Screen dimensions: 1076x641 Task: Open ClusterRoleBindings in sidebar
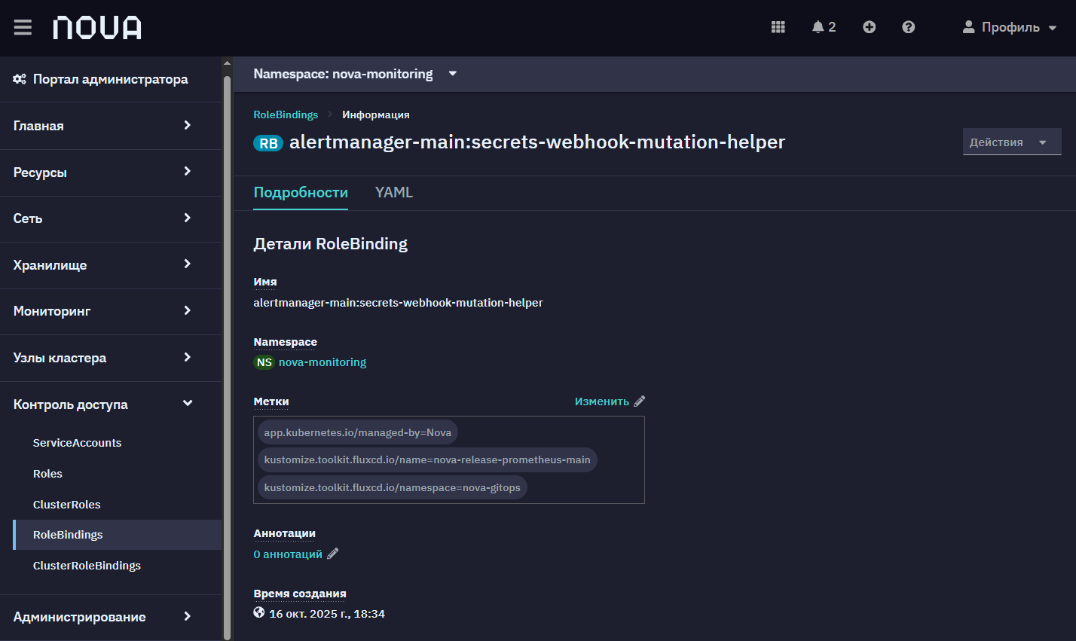tap(87, 566)
